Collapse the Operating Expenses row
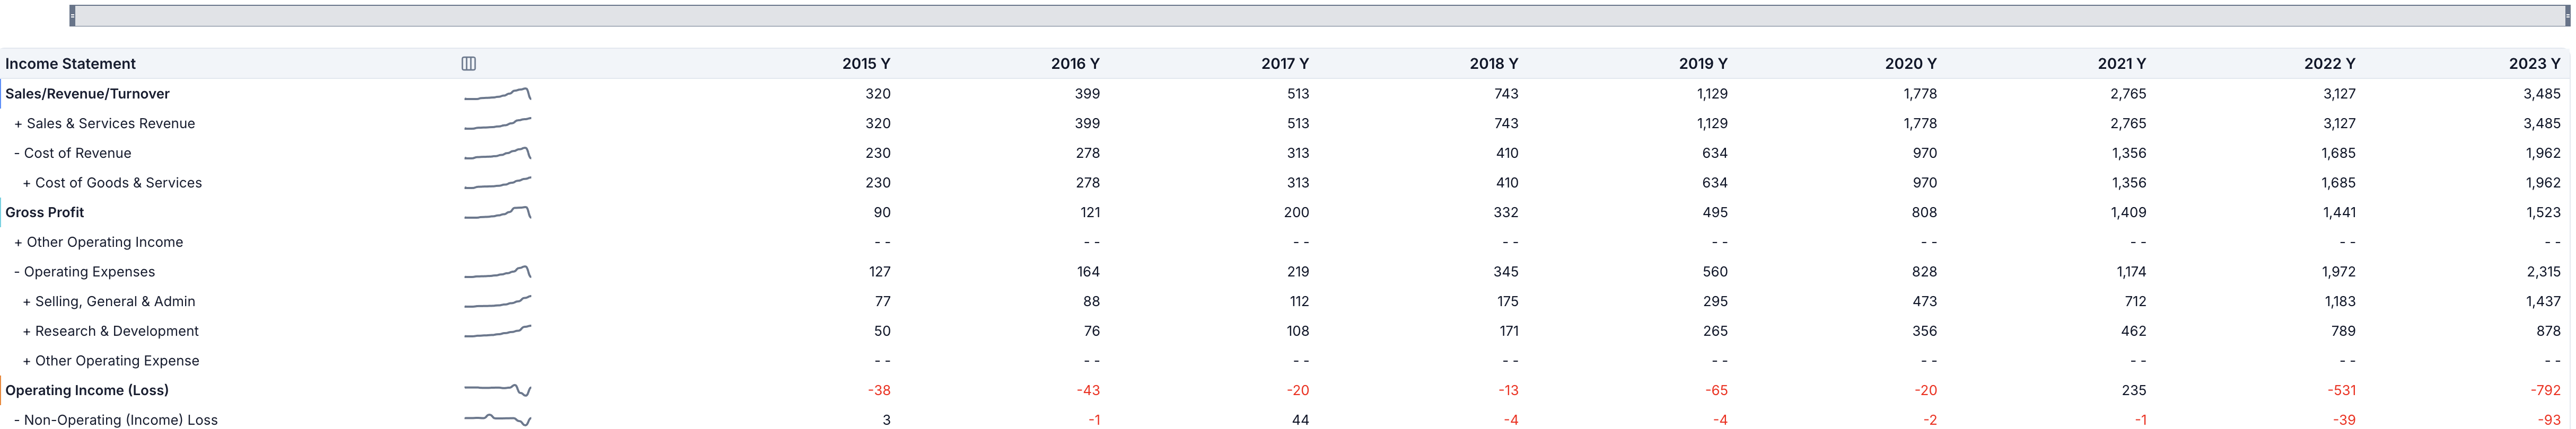 tap(17, 272)
